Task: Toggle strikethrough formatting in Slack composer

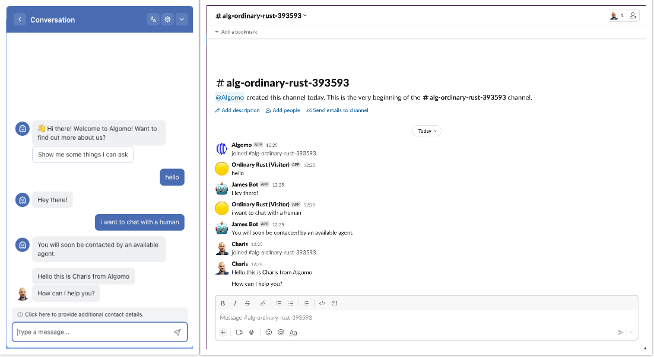Action: click(x=247, y=303)
